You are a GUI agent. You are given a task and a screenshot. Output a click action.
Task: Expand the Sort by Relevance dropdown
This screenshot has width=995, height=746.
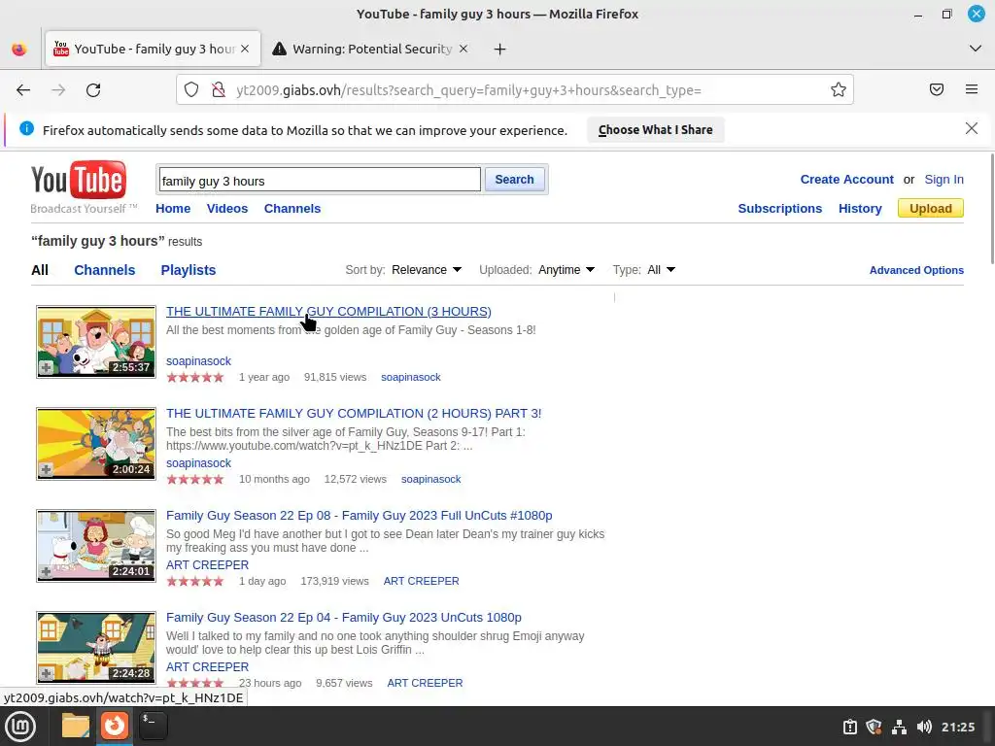tap(427, 270)
